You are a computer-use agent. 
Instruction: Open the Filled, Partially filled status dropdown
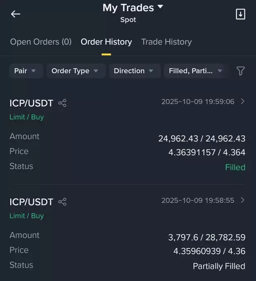tap(196, 71)
